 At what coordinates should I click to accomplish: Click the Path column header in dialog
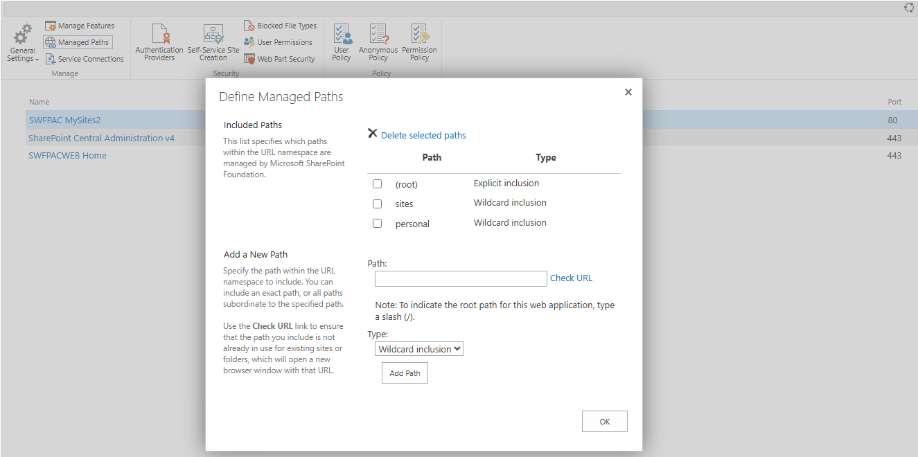point(432,158)
